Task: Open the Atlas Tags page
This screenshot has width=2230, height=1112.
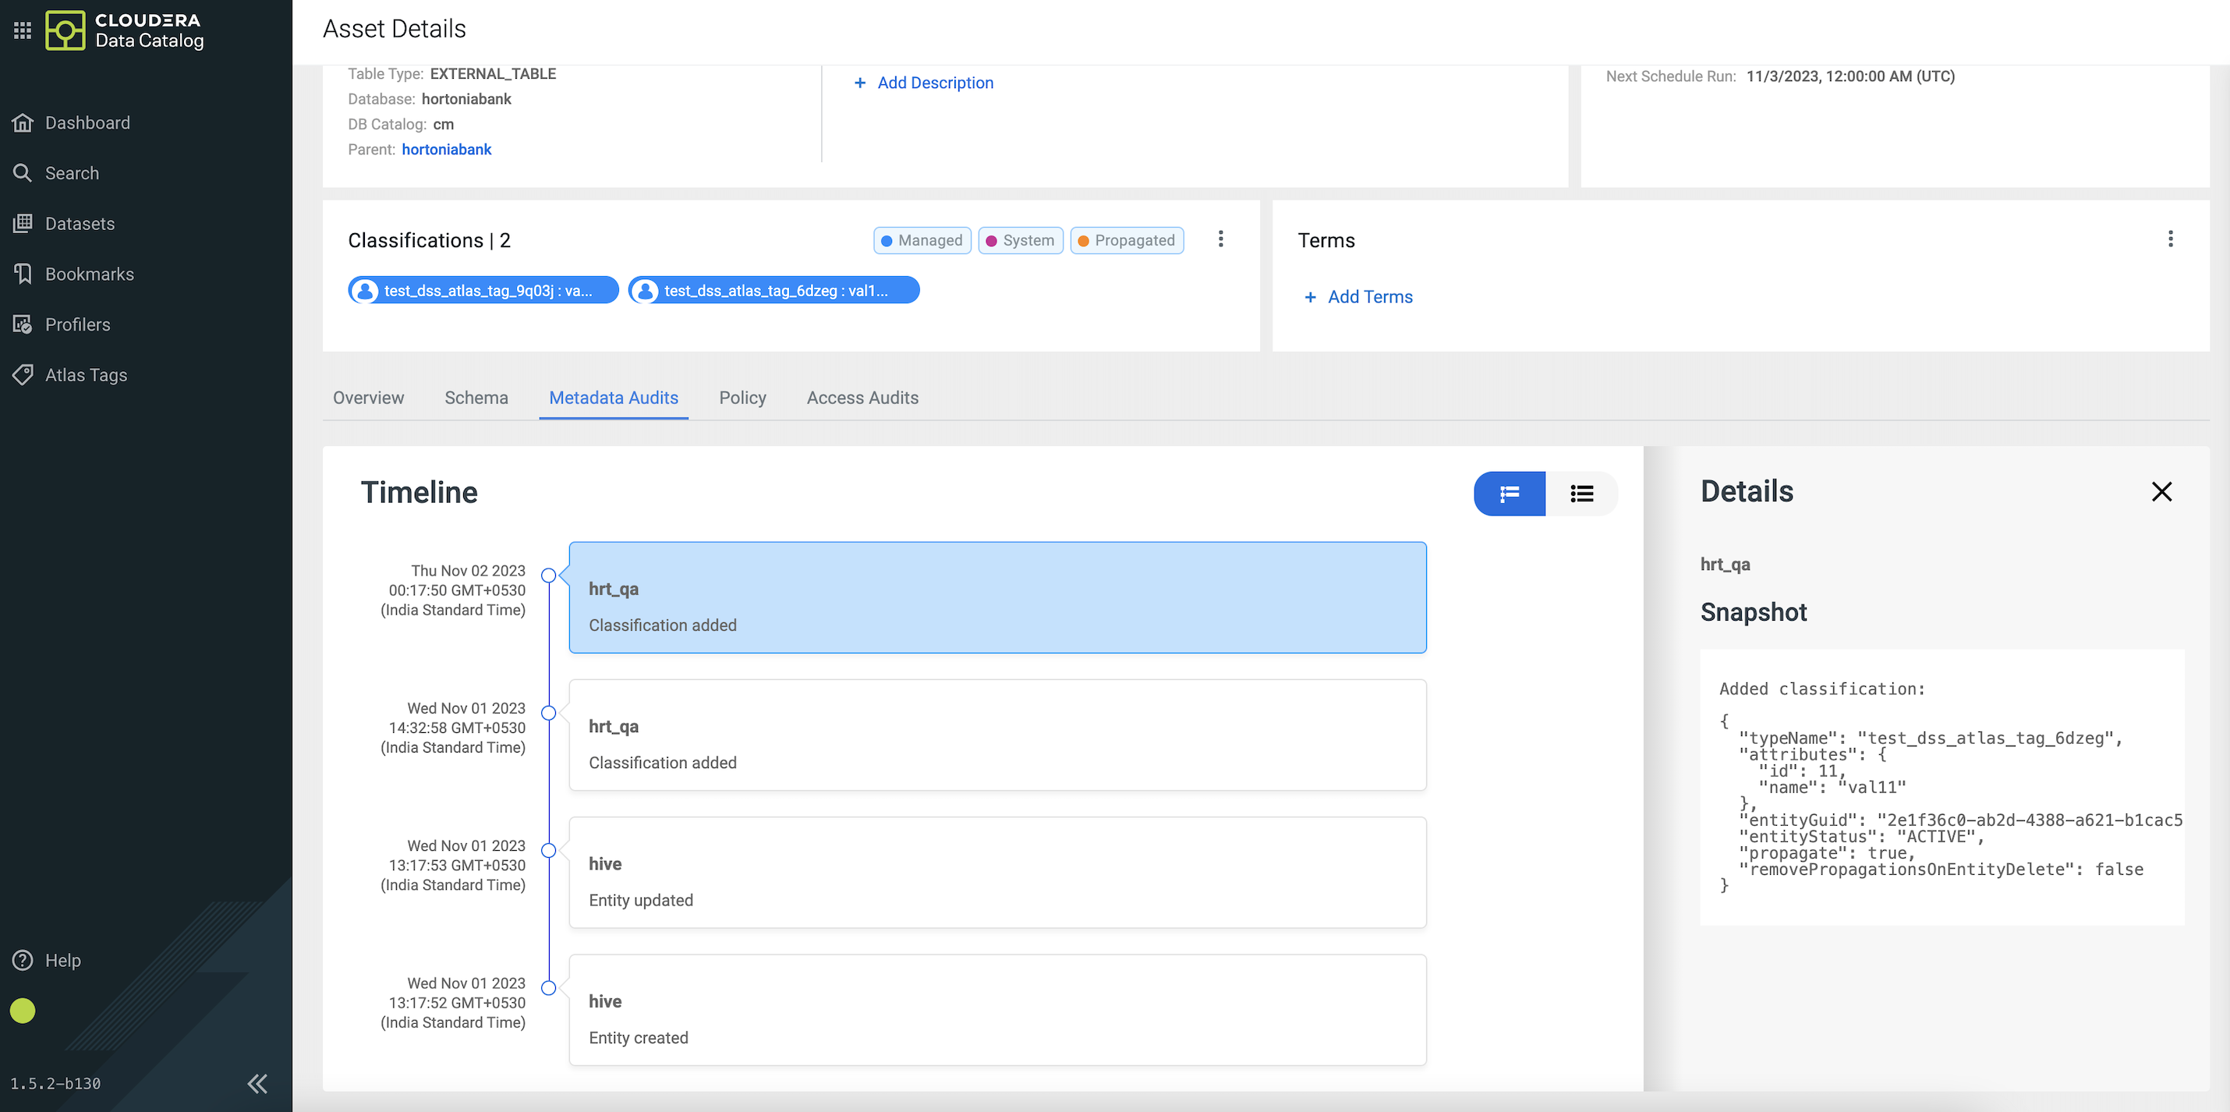Action: click(85, 375)
